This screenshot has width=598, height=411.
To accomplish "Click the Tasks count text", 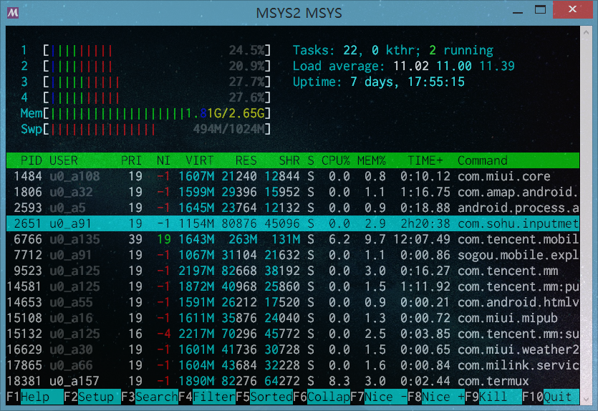I will tap(393, 50).
